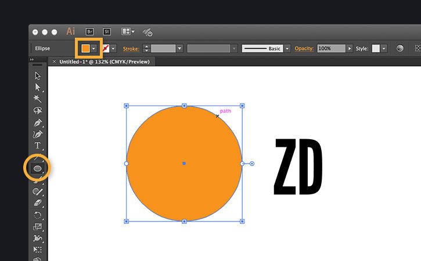Select the Direct Selection tool
This screenshot has width=421, height=261.
[38, 87]
